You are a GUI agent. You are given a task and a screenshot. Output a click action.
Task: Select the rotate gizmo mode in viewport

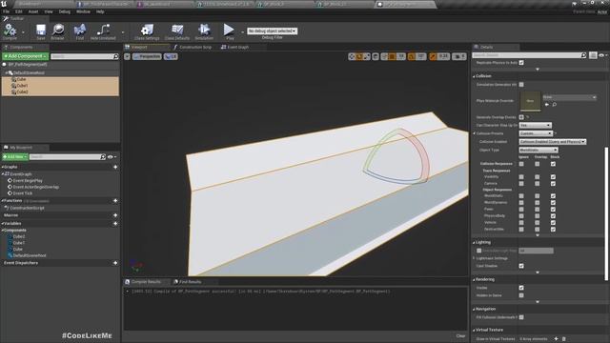click(359, 57)
